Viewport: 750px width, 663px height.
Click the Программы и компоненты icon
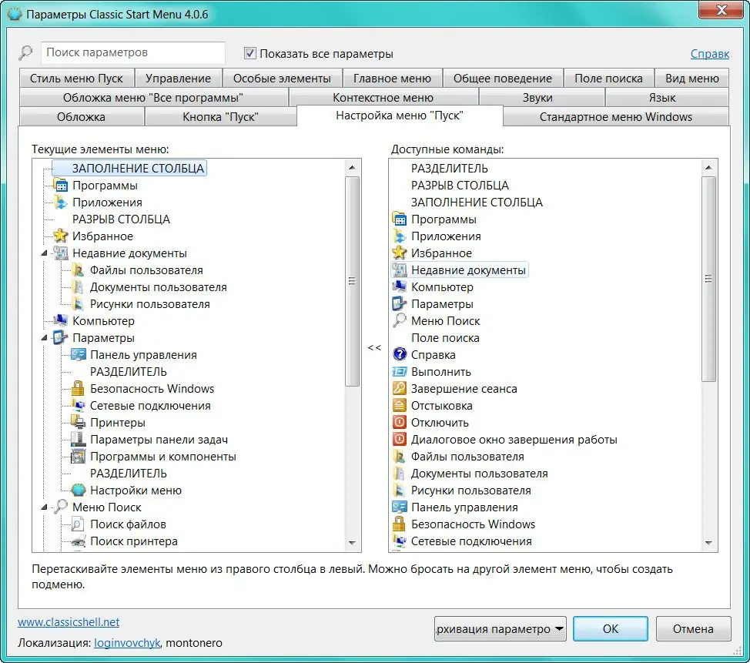click(x=79, y=457)
